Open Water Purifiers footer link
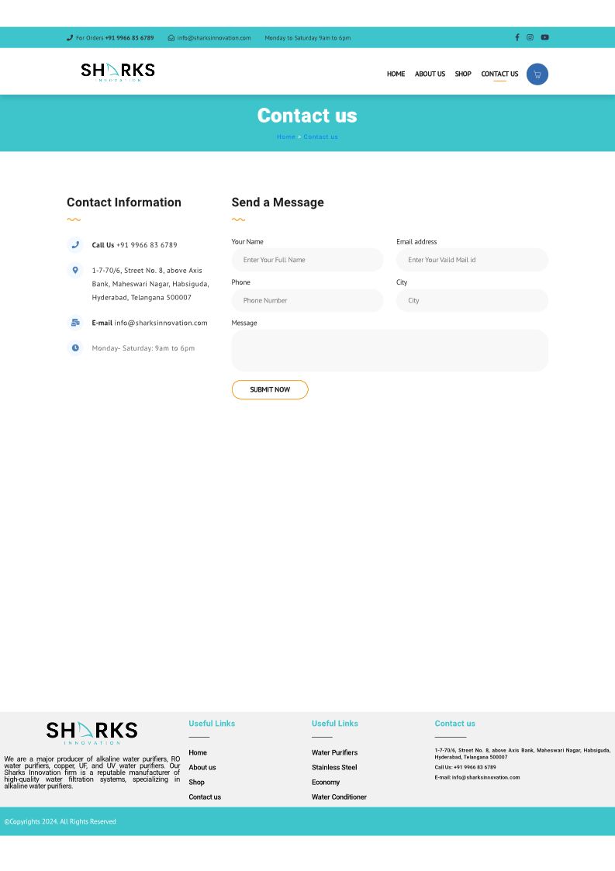The width and height of the screenshot is (615, 871). [334, 752]
